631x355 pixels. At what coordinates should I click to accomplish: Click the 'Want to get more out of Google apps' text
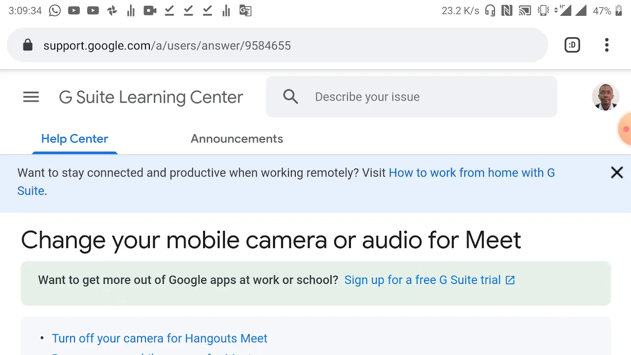pos(188,280)
